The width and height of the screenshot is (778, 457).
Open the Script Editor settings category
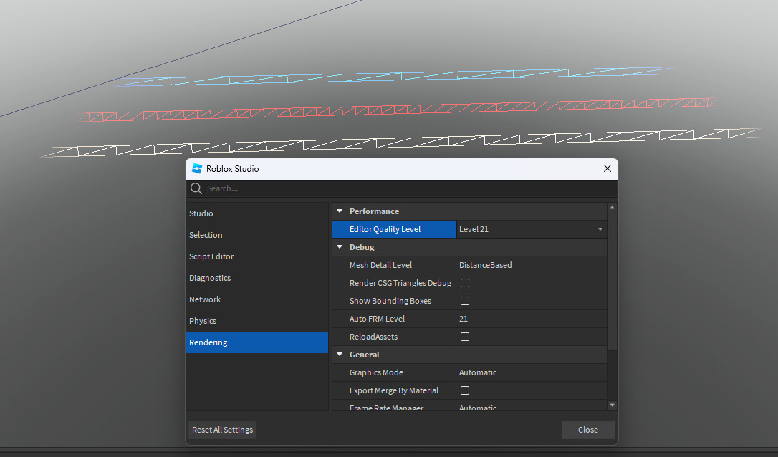click(x=211, y=256)
